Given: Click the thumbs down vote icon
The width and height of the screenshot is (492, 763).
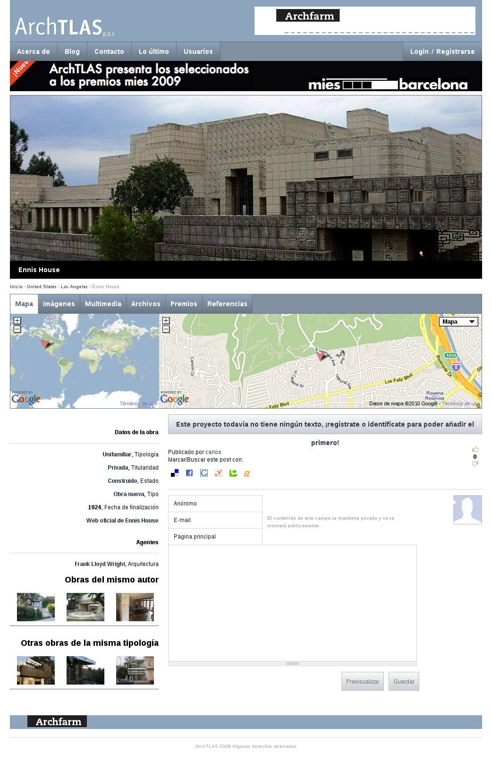Looking at the screenshot, I should click(475, 464).
